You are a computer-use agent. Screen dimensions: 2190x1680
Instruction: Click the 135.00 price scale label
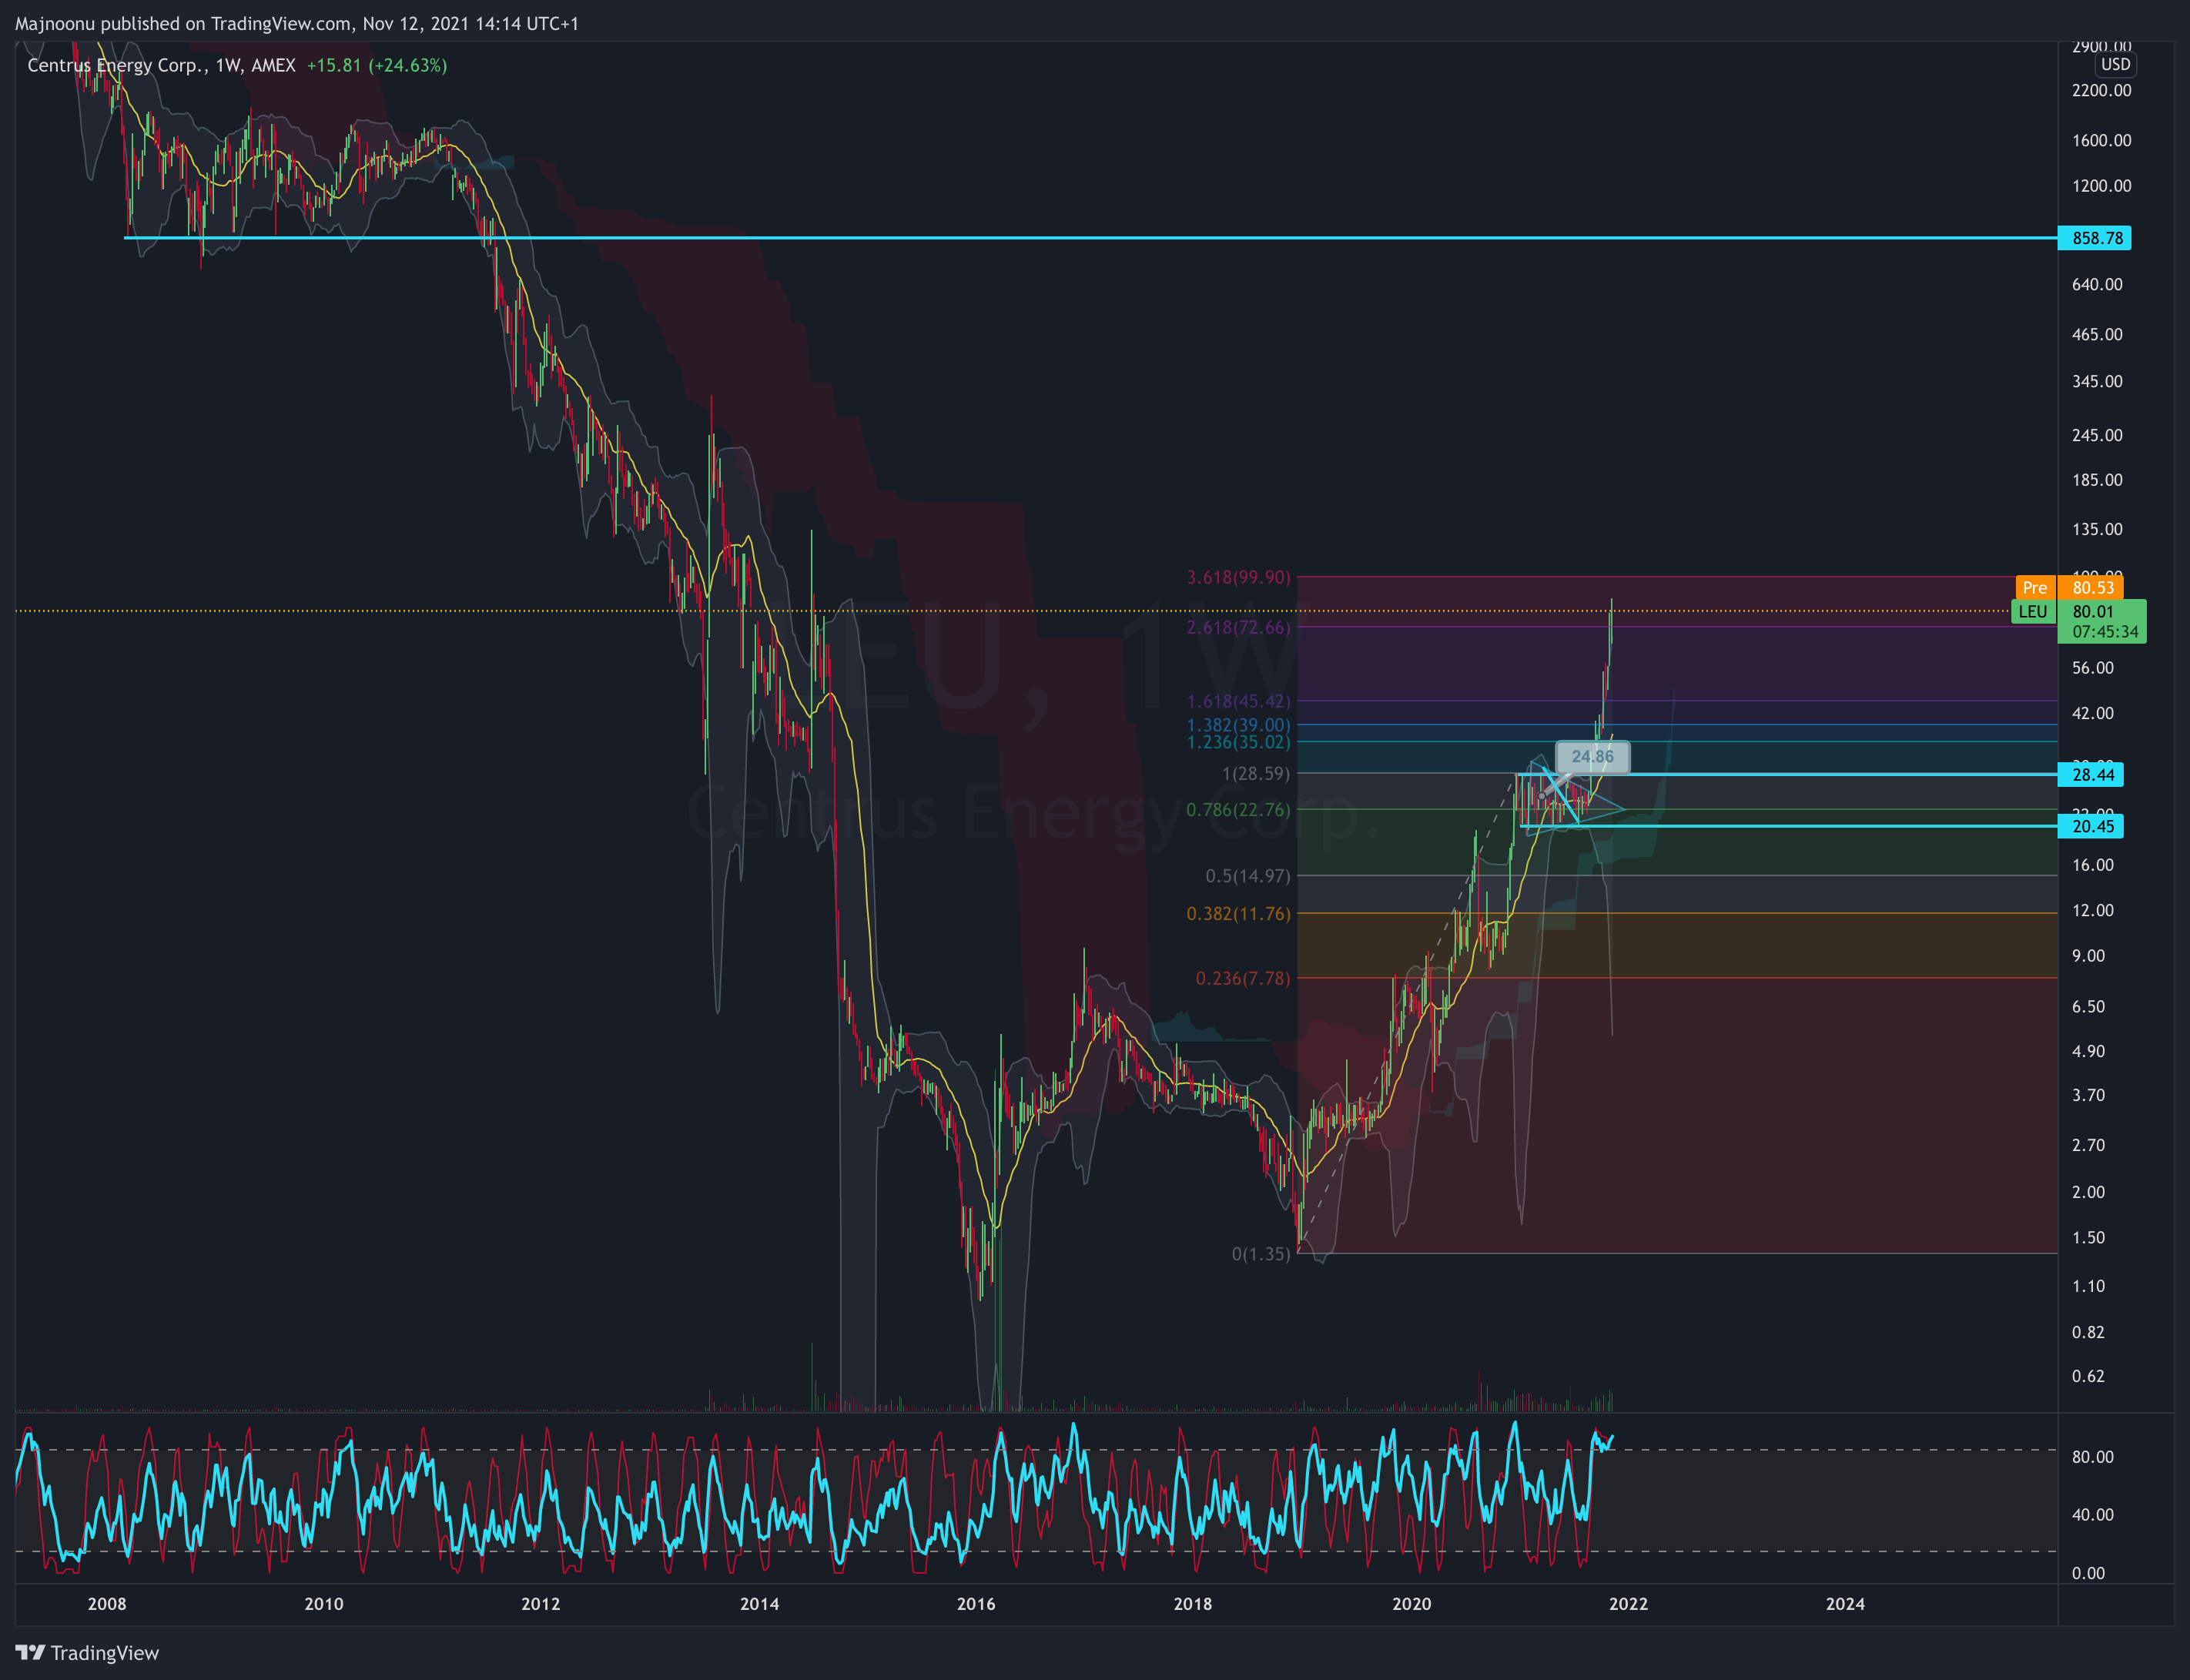2097,529
